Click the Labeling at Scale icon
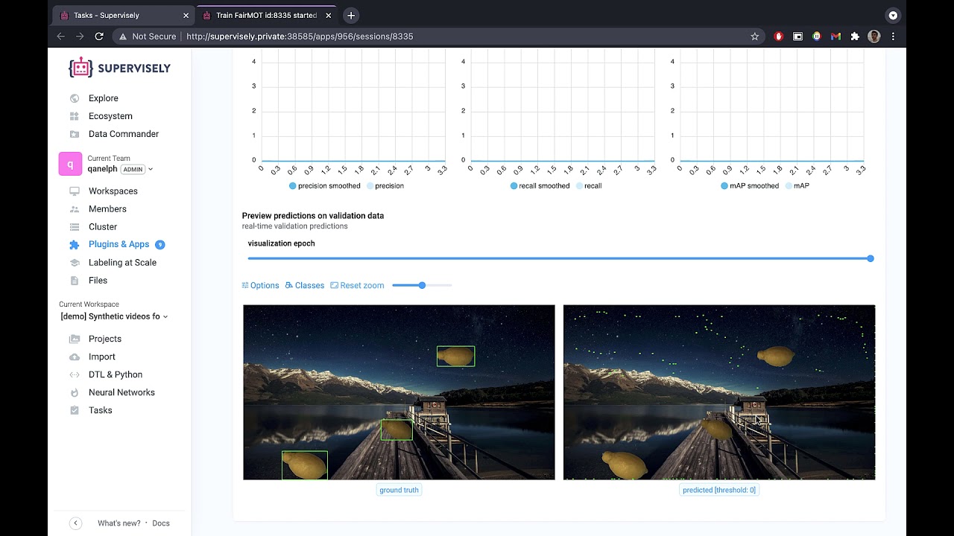Image resolution: width=954 pixels, height=536 pixels. (75, 263)
